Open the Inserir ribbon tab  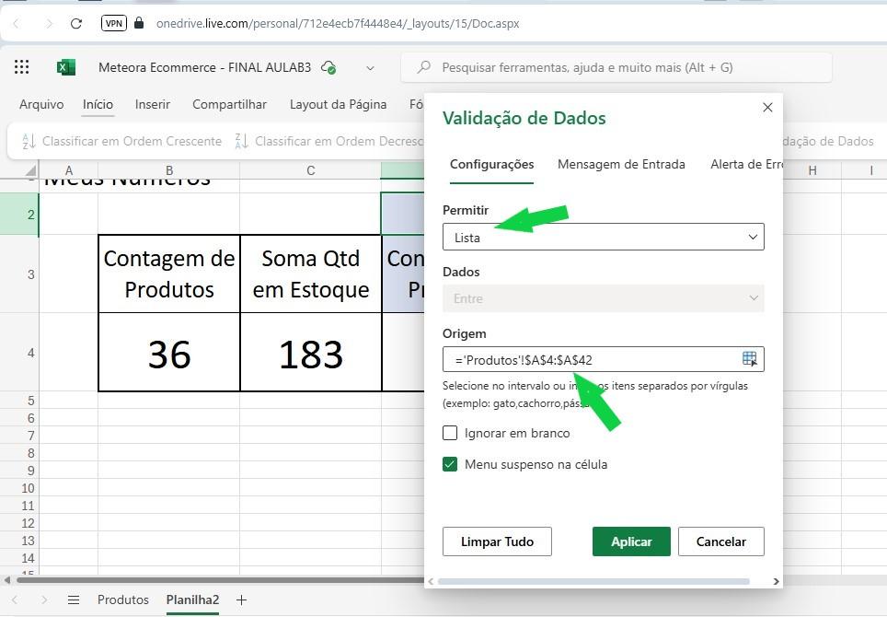[152, 104]
